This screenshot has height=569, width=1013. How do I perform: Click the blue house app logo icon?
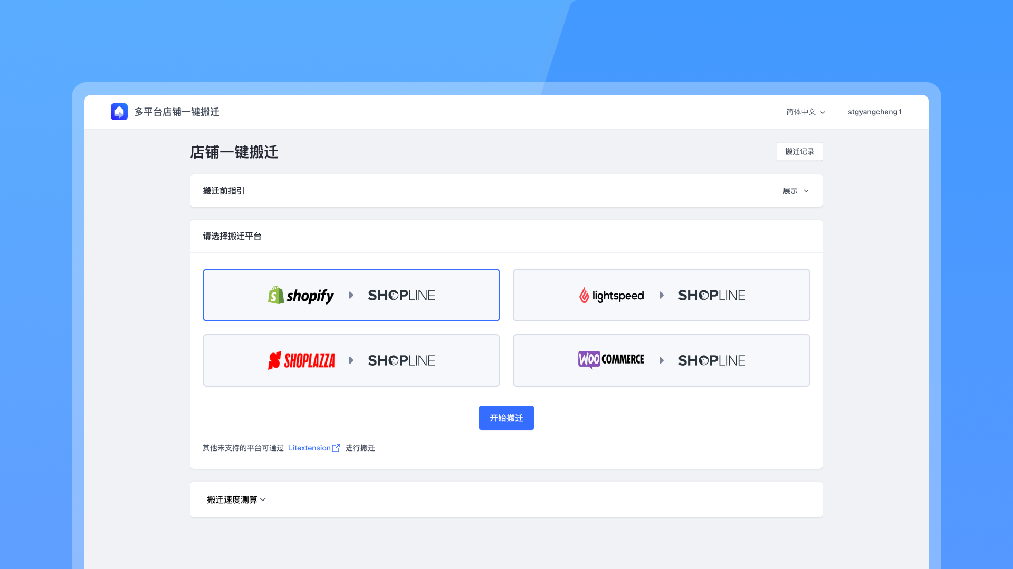coord(119,112)
